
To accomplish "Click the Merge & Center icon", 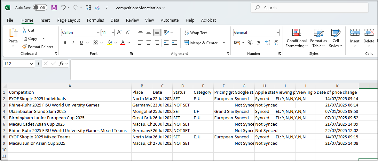I will pyautogui.click(x=186, y=43).
